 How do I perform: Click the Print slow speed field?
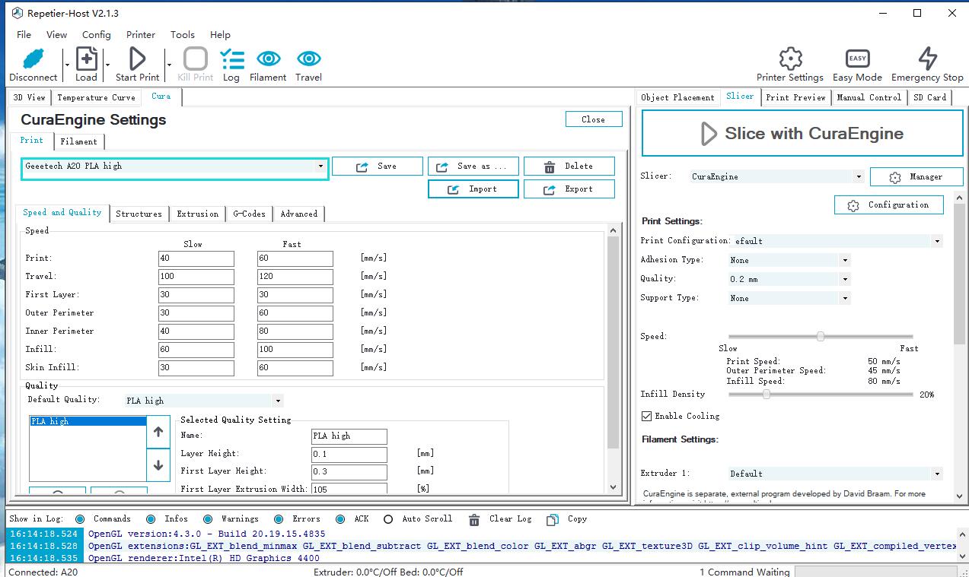196,258
